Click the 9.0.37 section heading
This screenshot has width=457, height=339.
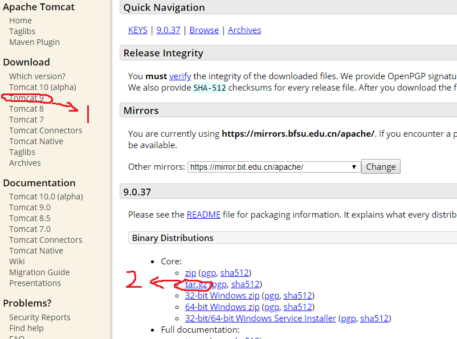click(x=137, y=192)
